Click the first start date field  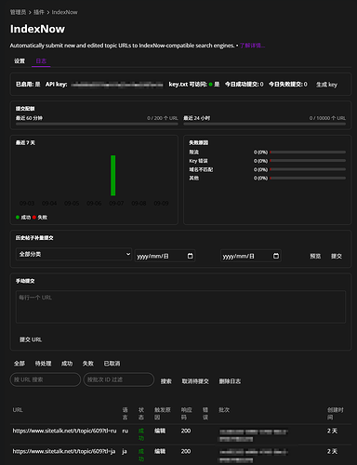click(165, 256)
